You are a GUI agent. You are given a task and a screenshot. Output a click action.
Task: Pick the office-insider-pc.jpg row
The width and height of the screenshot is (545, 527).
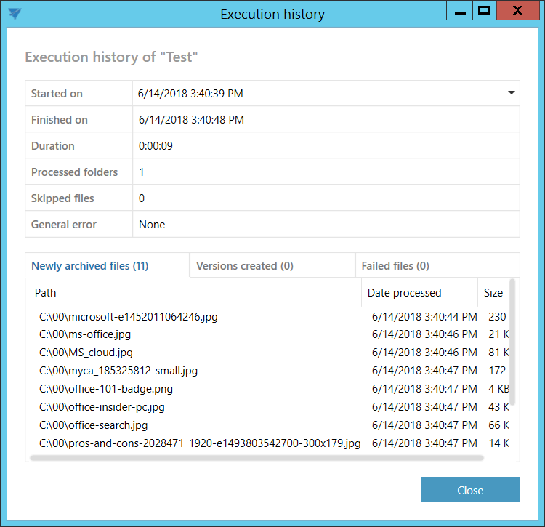click(102, 407)
